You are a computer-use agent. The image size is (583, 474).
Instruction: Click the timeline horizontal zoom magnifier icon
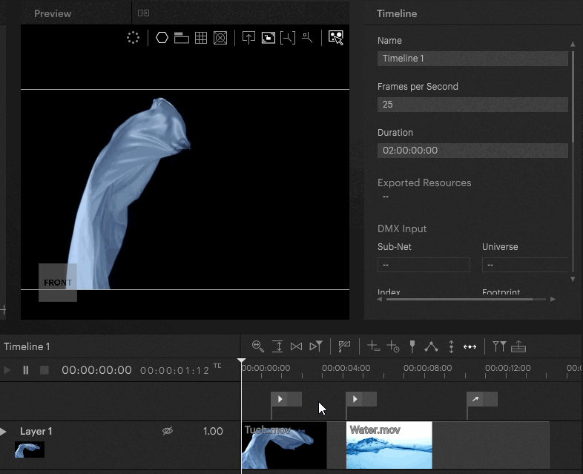point(257,346)
